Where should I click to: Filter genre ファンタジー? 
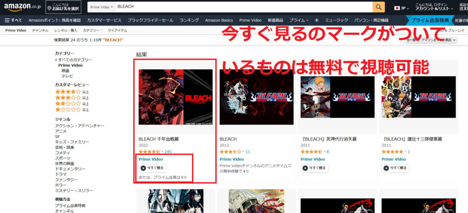66,180
